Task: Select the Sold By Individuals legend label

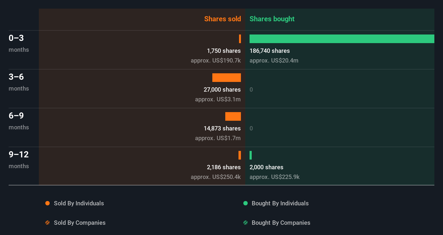Action: tap(79, 203)
